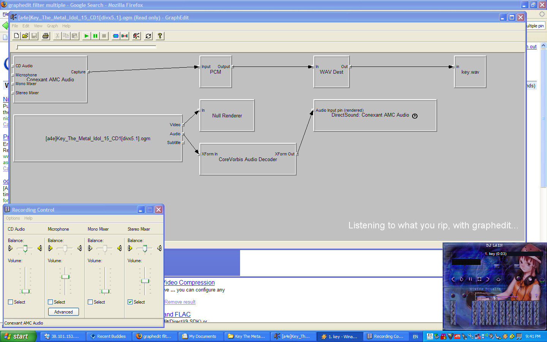Viewport: 547px width, 342px height.
Task: Click the Print graph toolbar icon
Action: (x=46, y=36)
